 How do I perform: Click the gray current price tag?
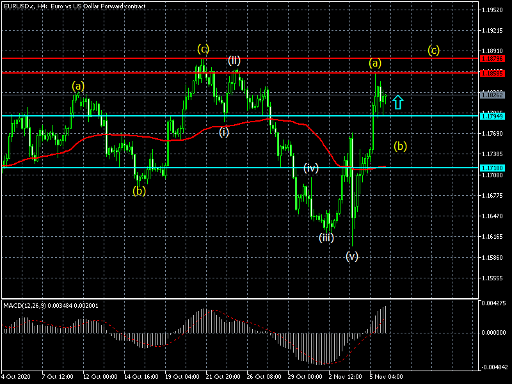tap(492, 95)
